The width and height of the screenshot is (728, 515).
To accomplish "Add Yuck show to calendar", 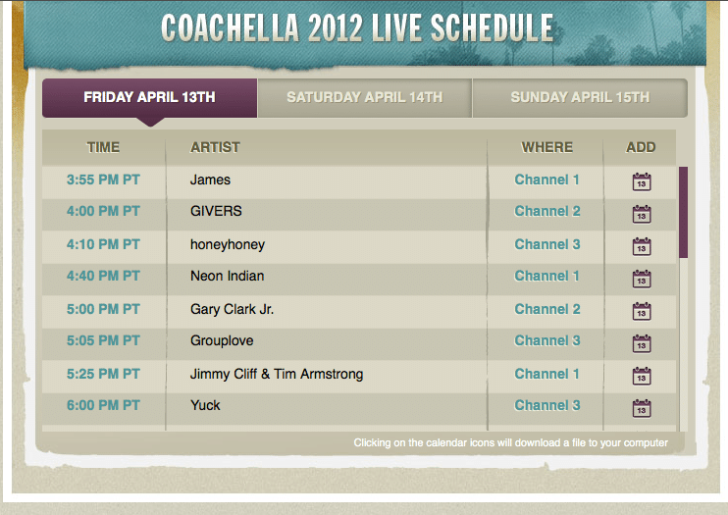I will click(642, 408).
